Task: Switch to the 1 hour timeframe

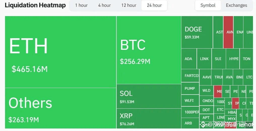Action: [x=81, y=5]
